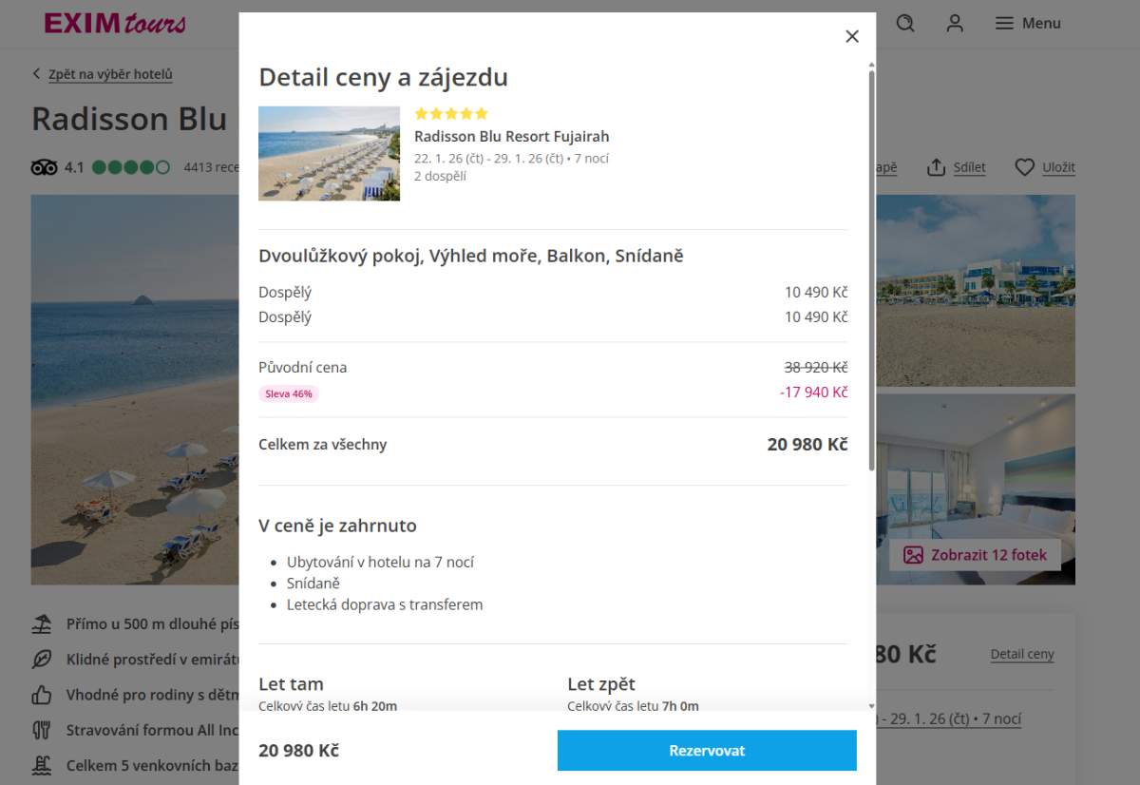Open the user account icon
Viewport: 1140px width, 785px height.
tap(955, 23)
